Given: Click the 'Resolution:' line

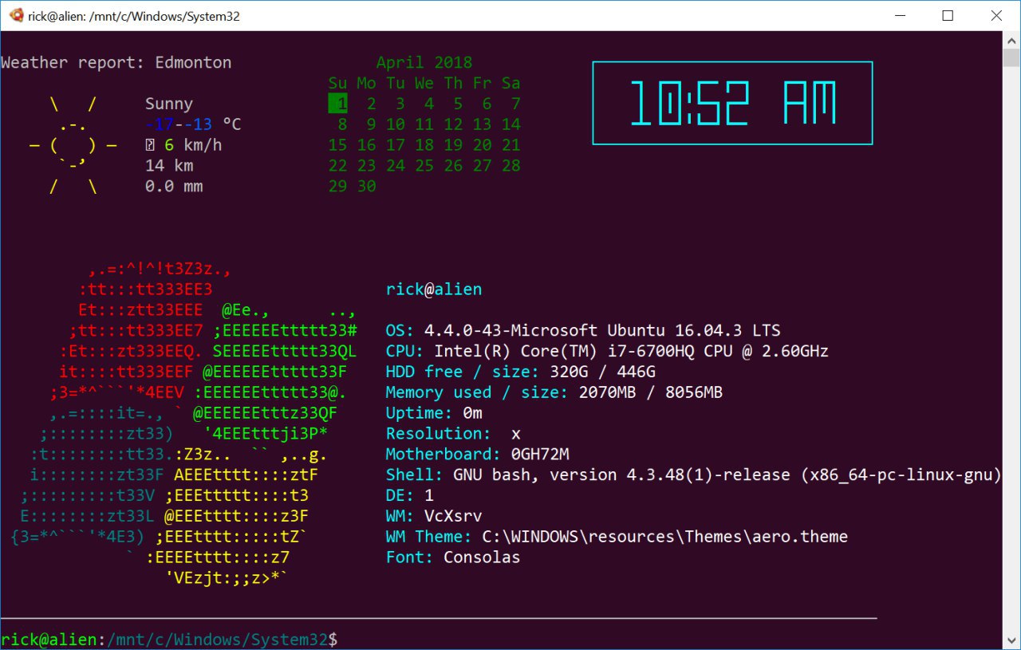Looking at the screenshot, I should 453,434.
